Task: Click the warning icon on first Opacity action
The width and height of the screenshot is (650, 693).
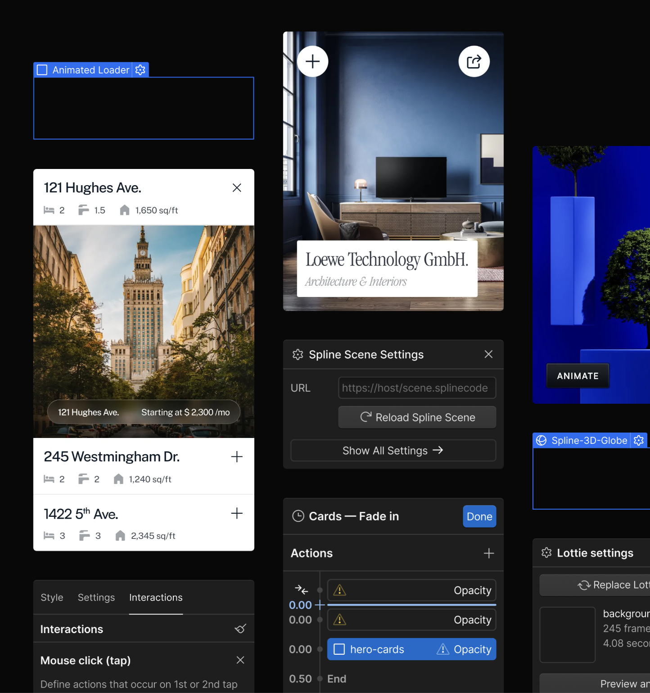Action: coord(339,590)
